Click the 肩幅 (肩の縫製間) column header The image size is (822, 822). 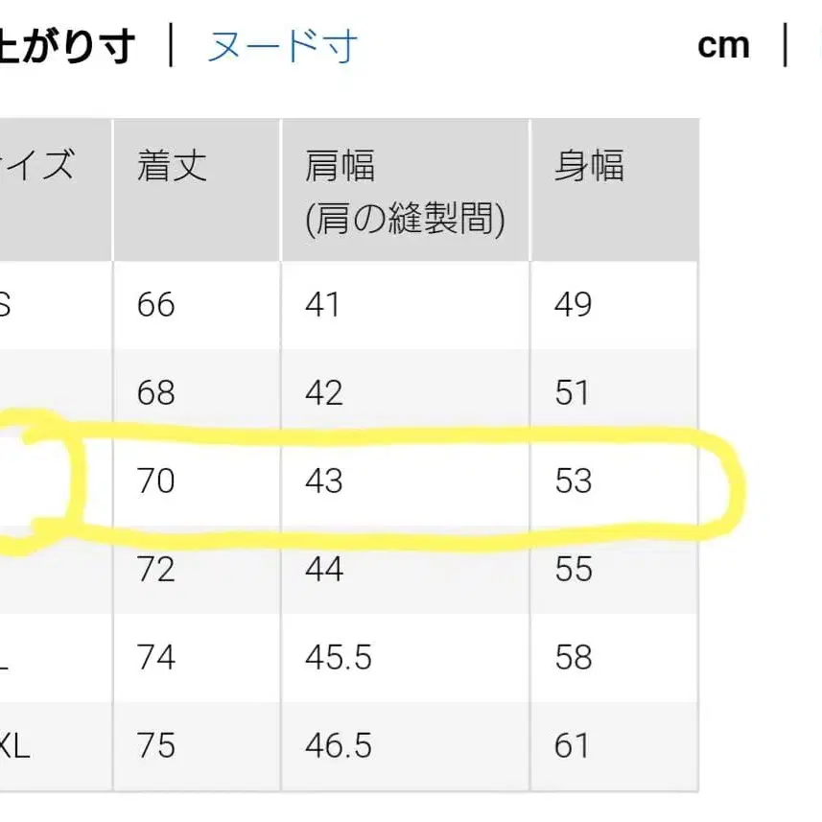[403, 192]
